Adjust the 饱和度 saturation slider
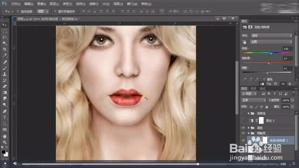The width and height of the screenshot is (299, 168). (269, 63)
